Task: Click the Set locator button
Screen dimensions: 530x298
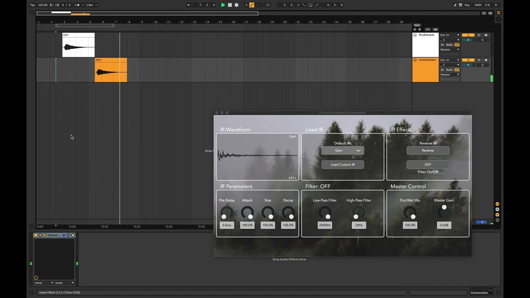Action: (x=417, y=25)
